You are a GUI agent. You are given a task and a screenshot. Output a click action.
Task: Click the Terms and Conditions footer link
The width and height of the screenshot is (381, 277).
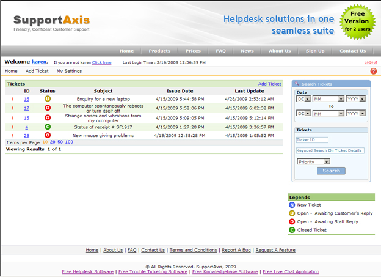(x=193, y=250)
